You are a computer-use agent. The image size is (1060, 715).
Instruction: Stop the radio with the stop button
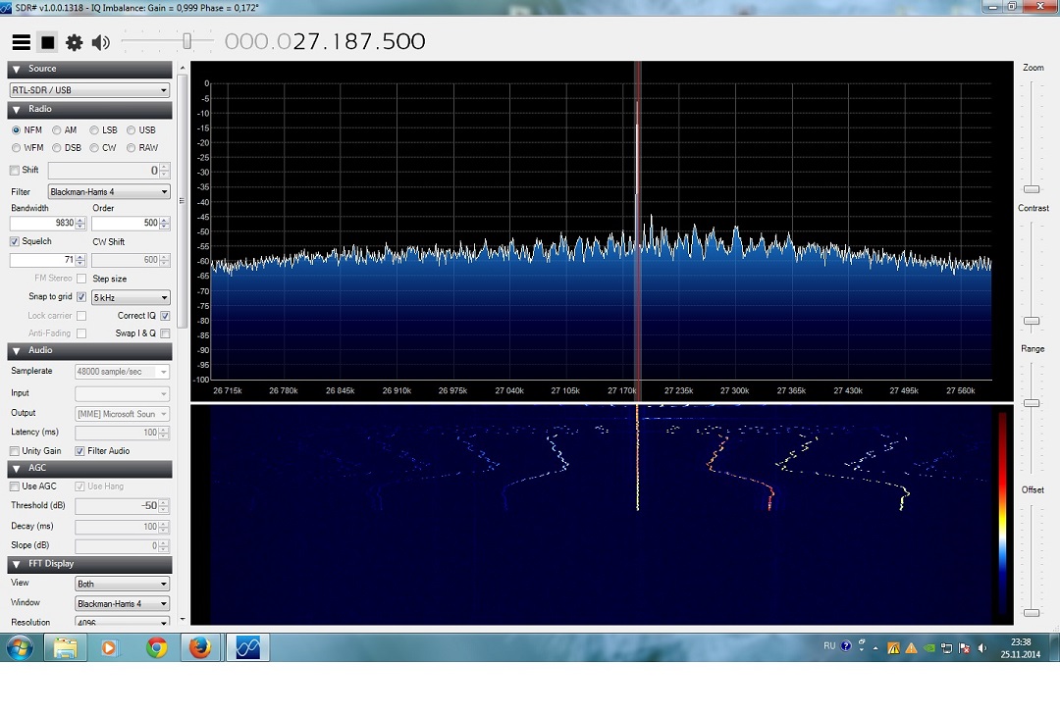(x=47, y=42)
